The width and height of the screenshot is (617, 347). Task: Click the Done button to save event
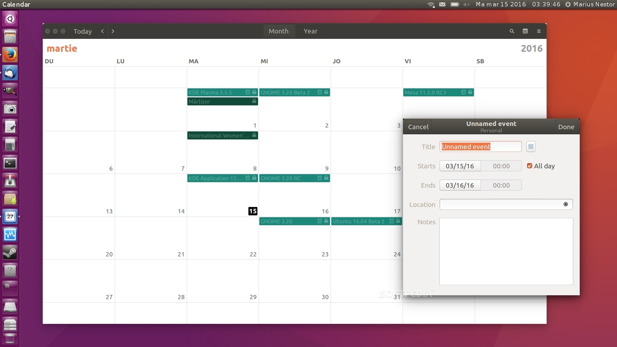[567, 127]
